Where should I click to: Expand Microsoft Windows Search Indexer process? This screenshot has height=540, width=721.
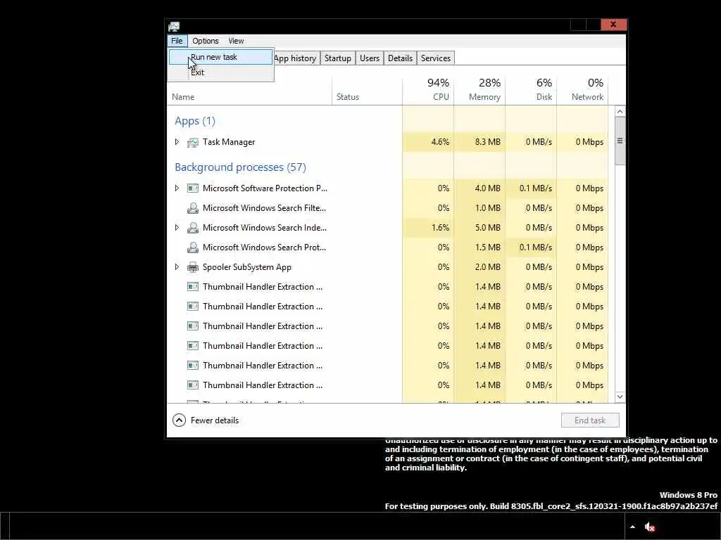(177, 228)
